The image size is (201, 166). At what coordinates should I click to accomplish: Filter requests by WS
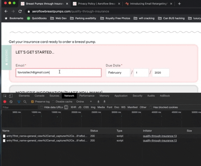(x=123, y=107)
